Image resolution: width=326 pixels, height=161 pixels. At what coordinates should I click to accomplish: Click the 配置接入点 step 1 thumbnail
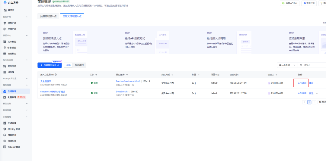pyautogui.click(x=80, y=42)
